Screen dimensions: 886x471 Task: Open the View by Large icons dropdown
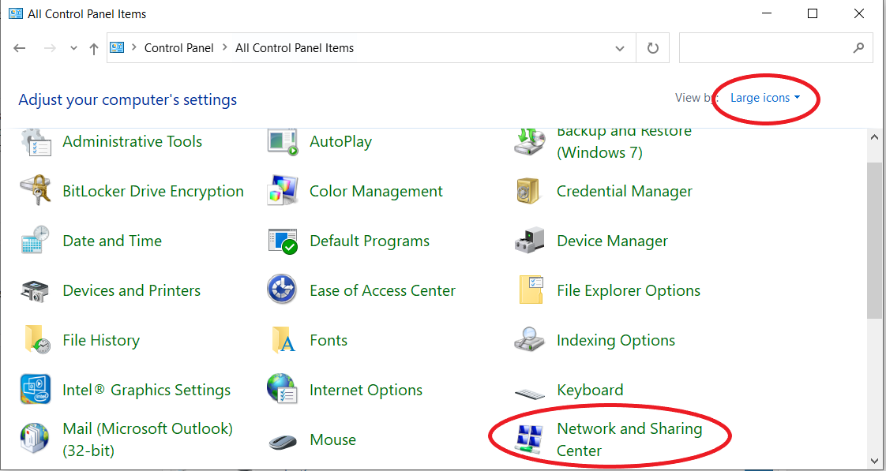click(766, 98)
